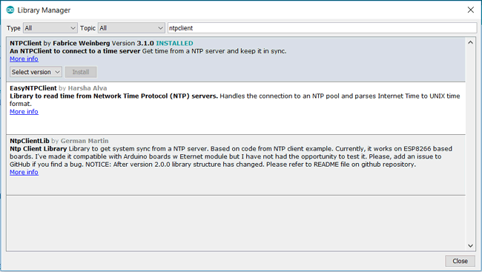Open the Type filter dropdown
The width and height of the screenshot is (482, 272).
tap(50, 28)
